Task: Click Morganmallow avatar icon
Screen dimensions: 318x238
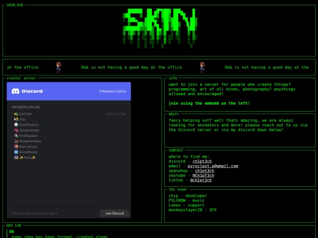Action: (16, 141)
